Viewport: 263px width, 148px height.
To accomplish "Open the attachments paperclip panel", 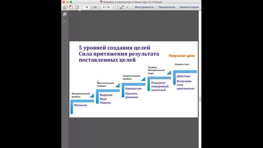I will [65, 22].
